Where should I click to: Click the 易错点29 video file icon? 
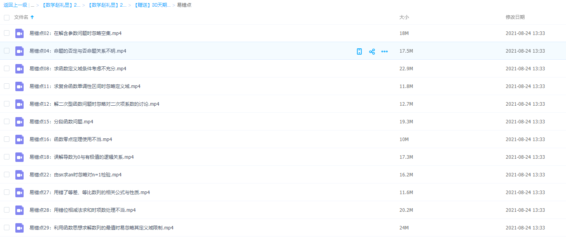click(x=20, y=228)
